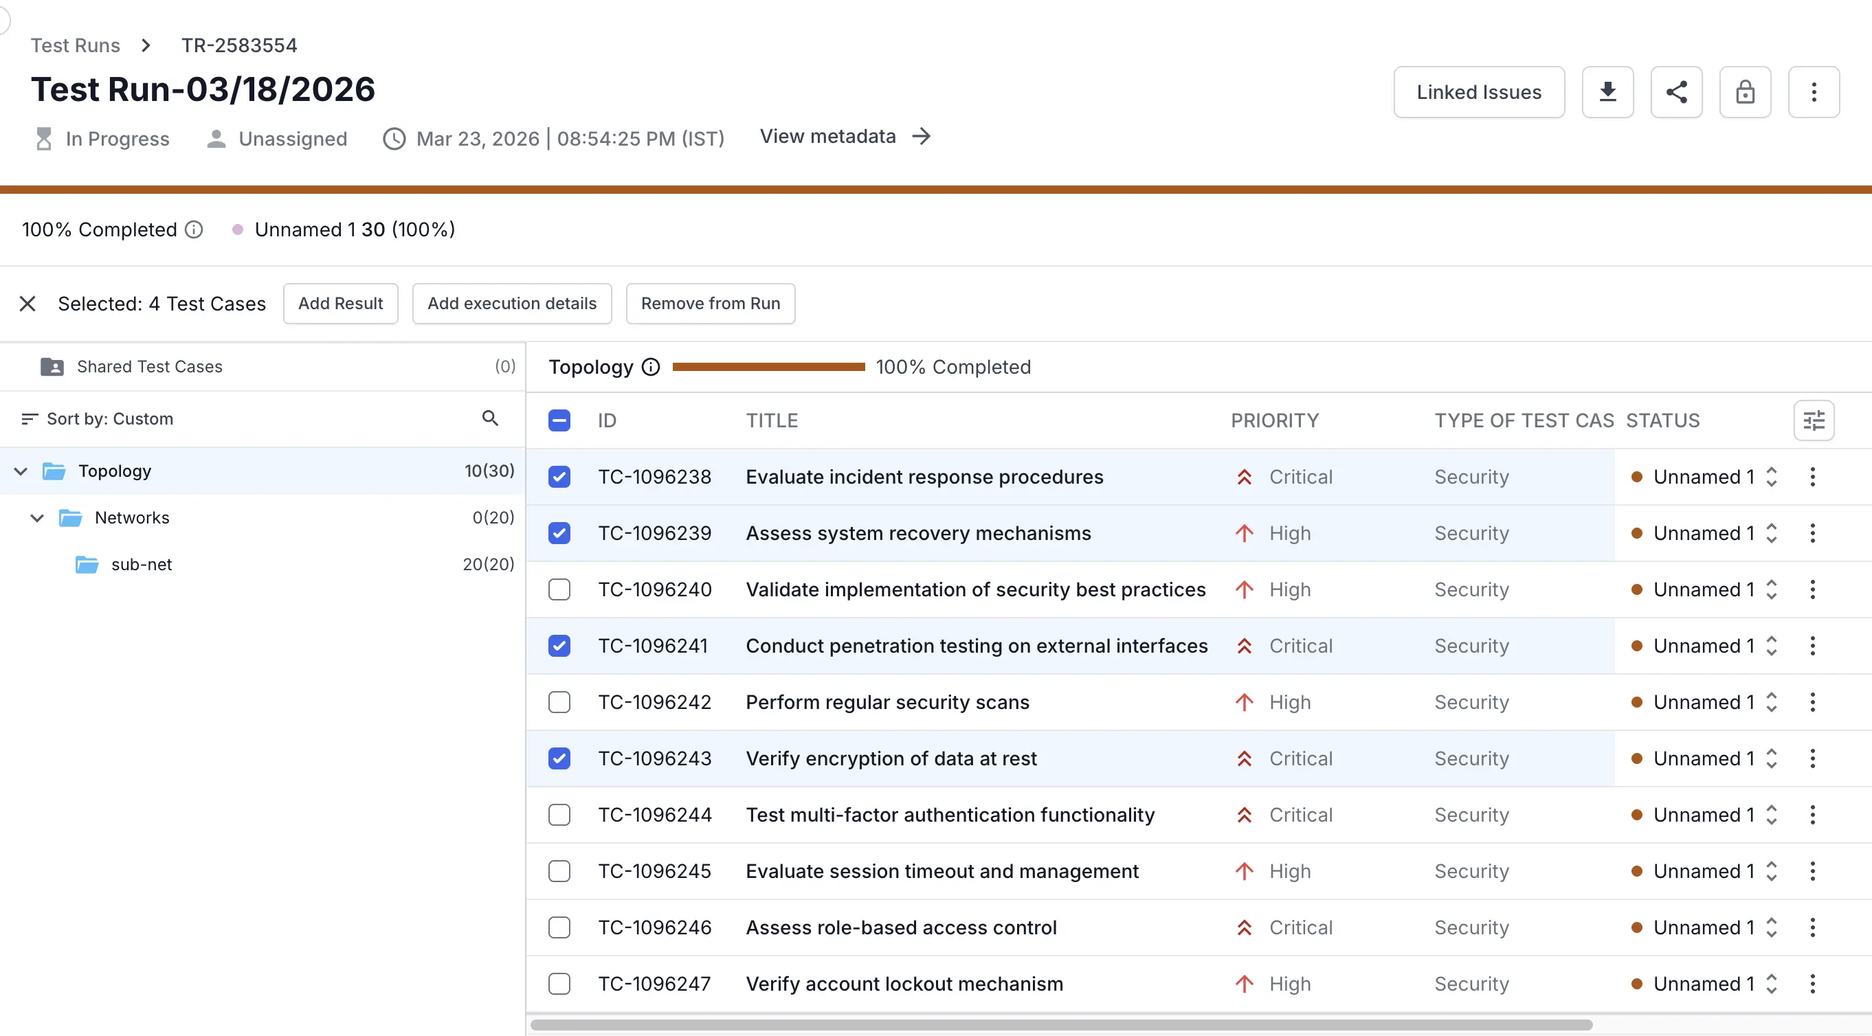Open row menu for TC-1096241
The width and height of the screenshot is (1872, 1036).
(x=1812, y=646)
